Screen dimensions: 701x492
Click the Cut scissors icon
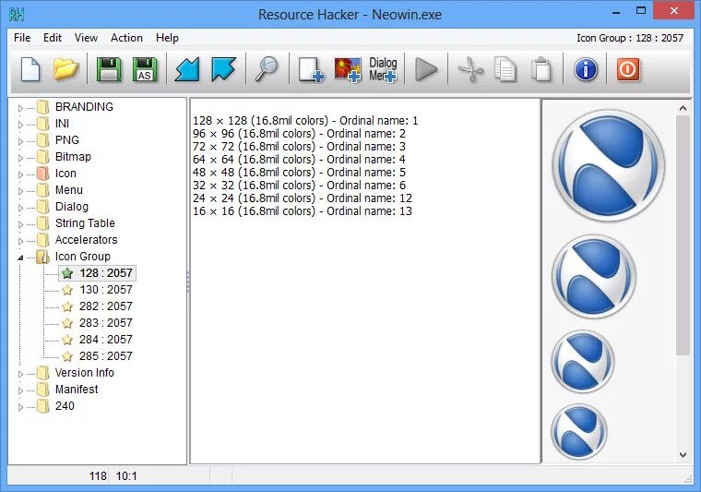point(470,69)
